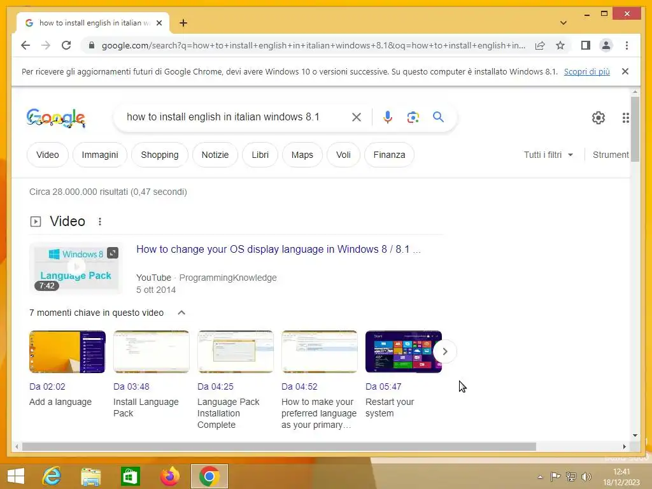Viewport: 652px width, 489px height.
Task: Open network status in system tray
Action: 571,476
